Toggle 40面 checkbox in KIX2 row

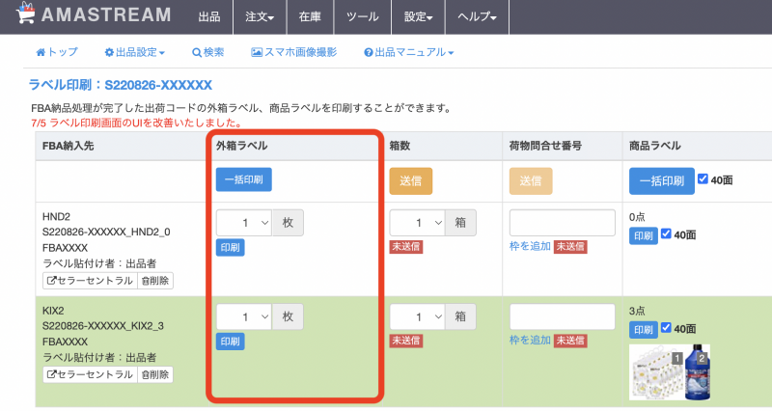point(666,328)
